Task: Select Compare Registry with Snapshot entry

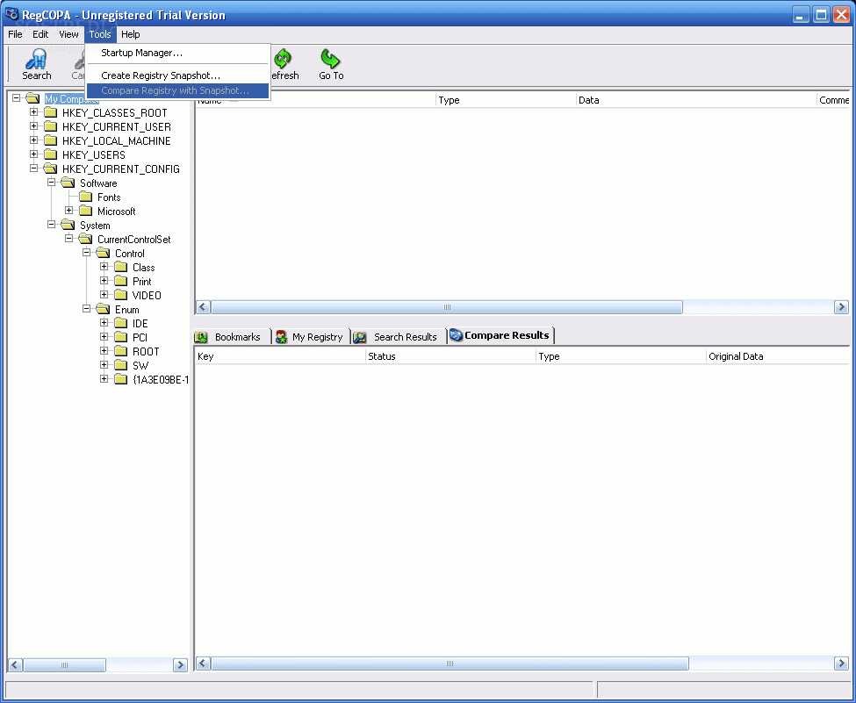Action: click(177, 90)
